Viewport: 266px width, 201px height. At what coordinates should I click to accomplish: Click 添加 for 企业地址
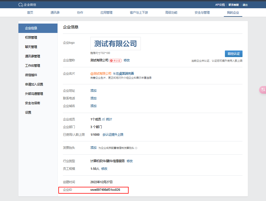pos(93,91)
